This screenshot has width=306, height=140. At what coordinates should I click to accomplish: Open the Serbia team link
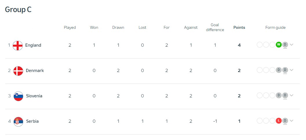pyautogui.click(x=32, y=121)
